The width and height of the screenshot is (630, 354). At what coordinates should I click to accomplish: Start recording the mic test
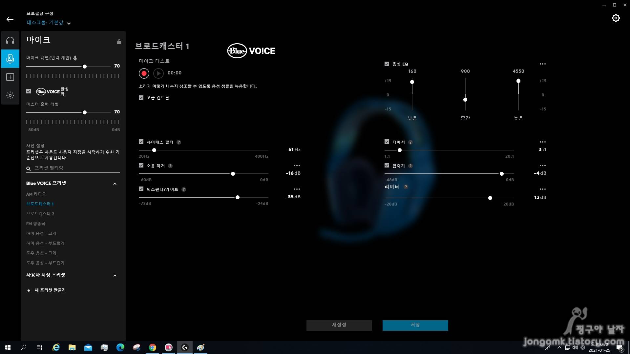point(144,73)
